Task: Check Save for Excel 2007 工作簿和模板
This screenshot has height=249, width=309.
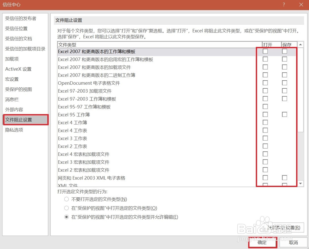Action: tap(284, 51)
